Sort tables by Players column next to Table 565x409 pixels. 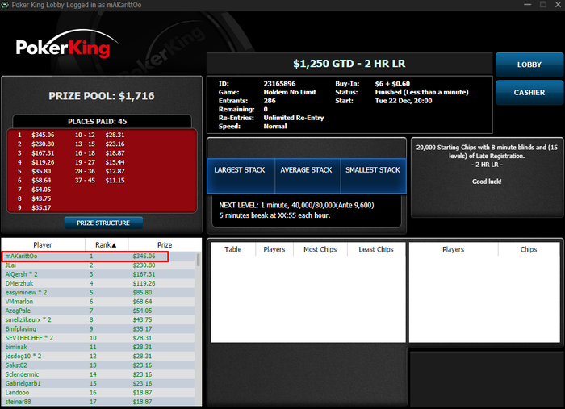(274, 249)
